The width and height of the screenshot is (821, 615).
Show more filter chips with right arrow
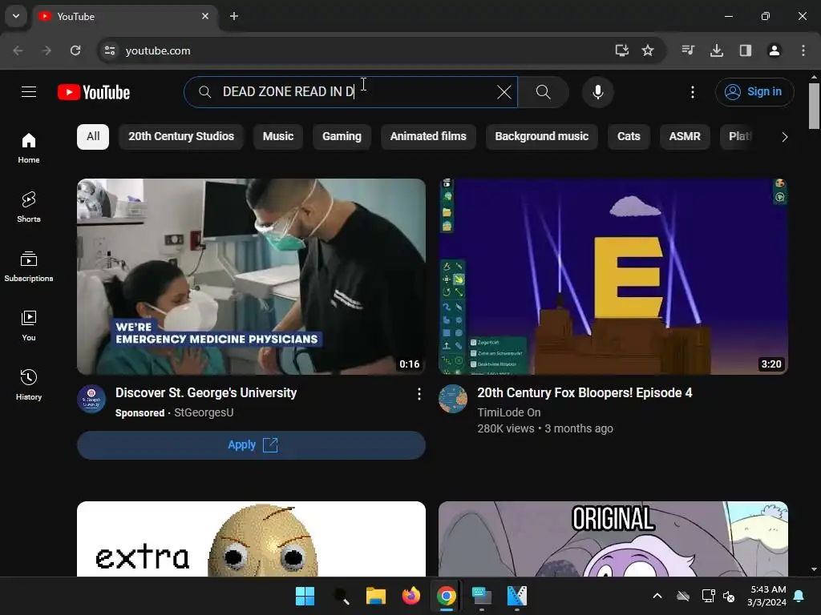click(x=784, y=137)
